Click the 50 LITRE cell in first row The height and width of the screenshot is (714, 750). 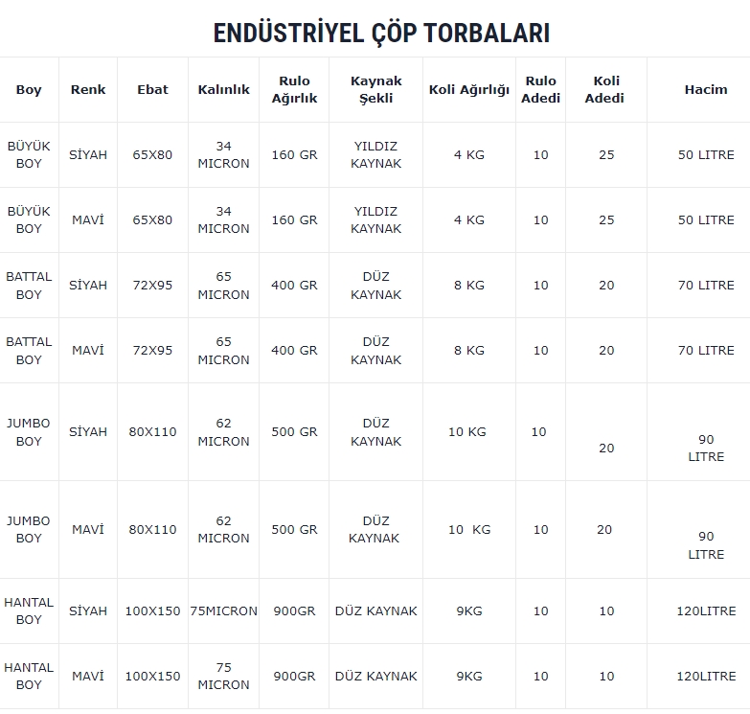tap(706, 155)
